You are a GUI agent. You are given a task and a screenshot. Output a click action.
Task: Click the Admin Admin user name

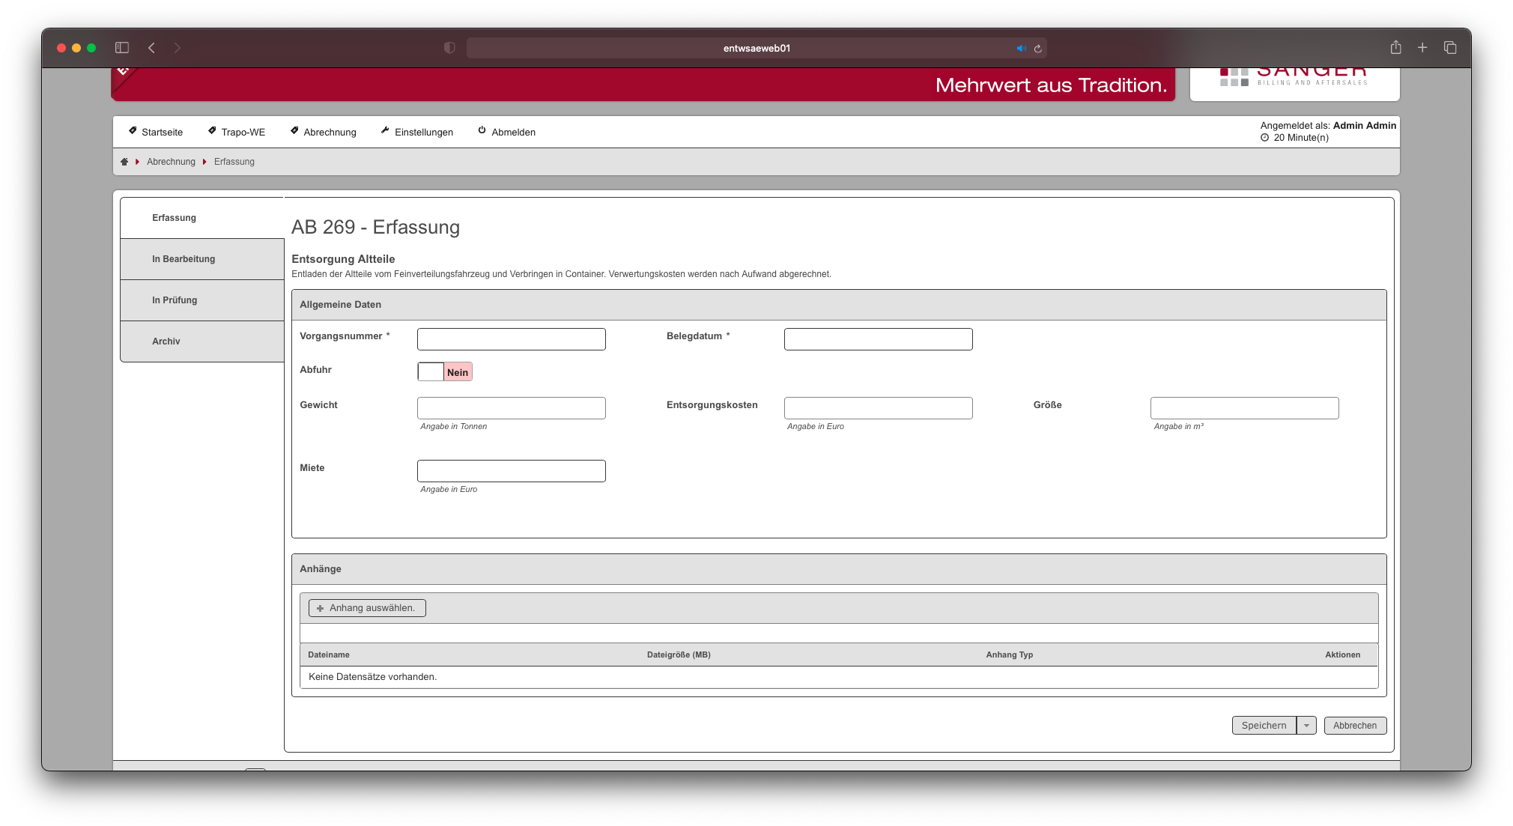click(1365, 126)
